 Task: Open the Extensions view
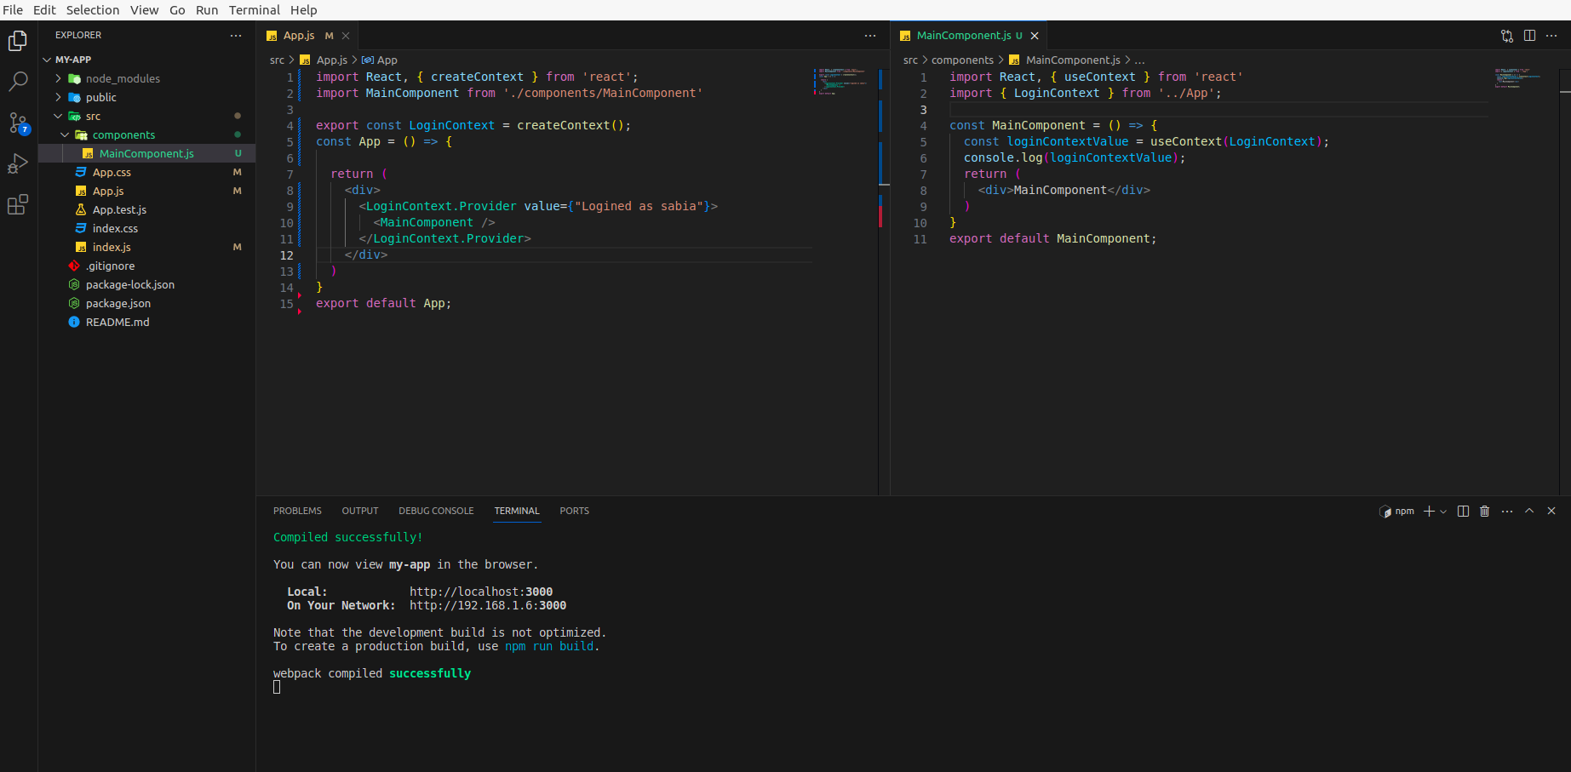point(18,204)
